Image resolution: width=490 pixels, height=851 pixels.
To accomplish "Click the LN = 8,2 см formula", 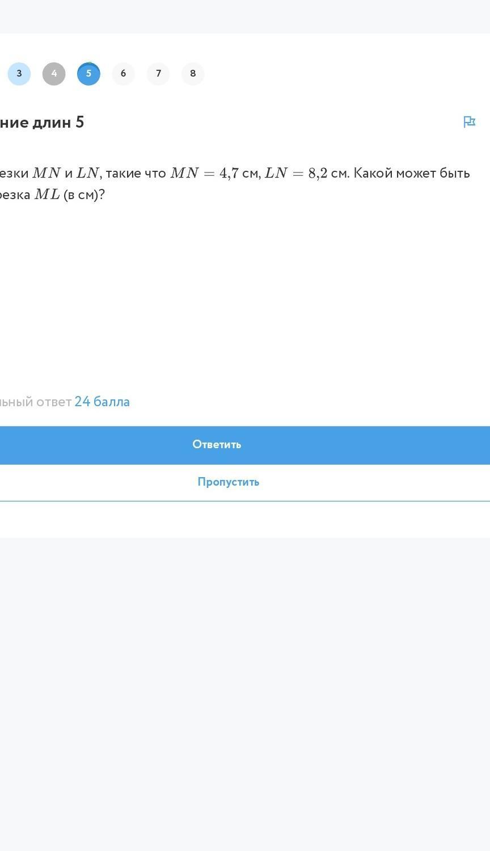I will [307, 173].
